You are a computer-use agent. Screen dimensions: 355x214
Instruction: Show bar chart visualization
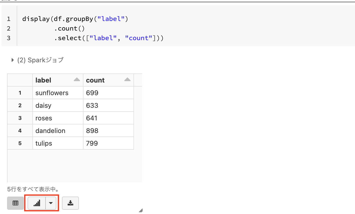pos(37,203)
